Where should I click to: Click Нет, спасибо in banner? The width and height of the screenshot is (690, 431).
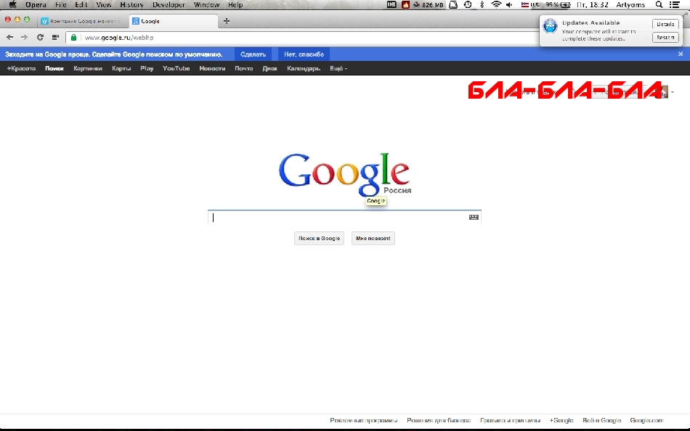[x=304, y=54]
